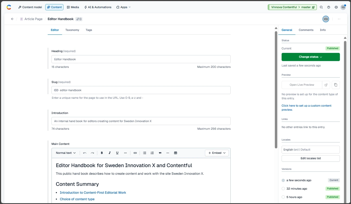
Task: Click the Content Summary heading in editor
Action: pyautogui.click(x=77, y=184)
